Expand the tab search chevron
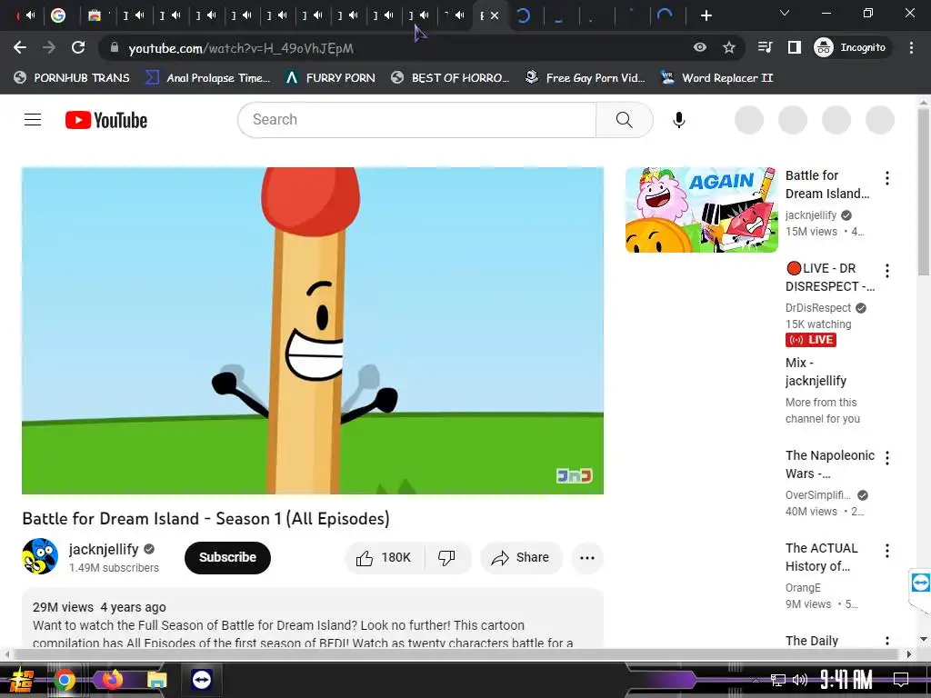The height and width of the screenshot is (698, 931). (x=785, y=13)
